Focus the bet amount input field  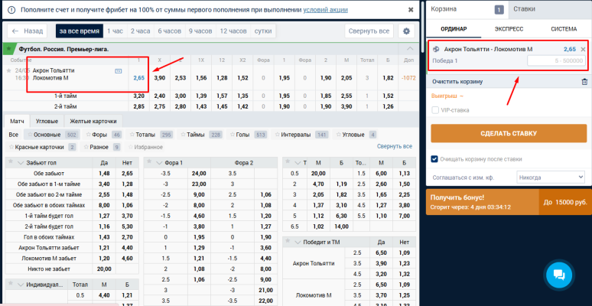556,60
